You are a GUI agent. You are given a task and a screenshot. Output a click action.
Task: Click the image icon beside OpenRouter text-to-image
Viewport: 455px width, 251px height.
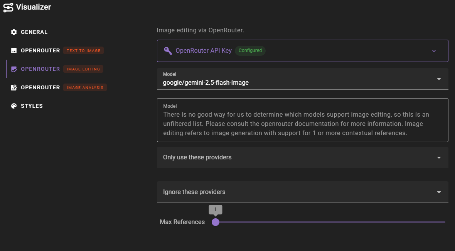[x=14, y=50]
